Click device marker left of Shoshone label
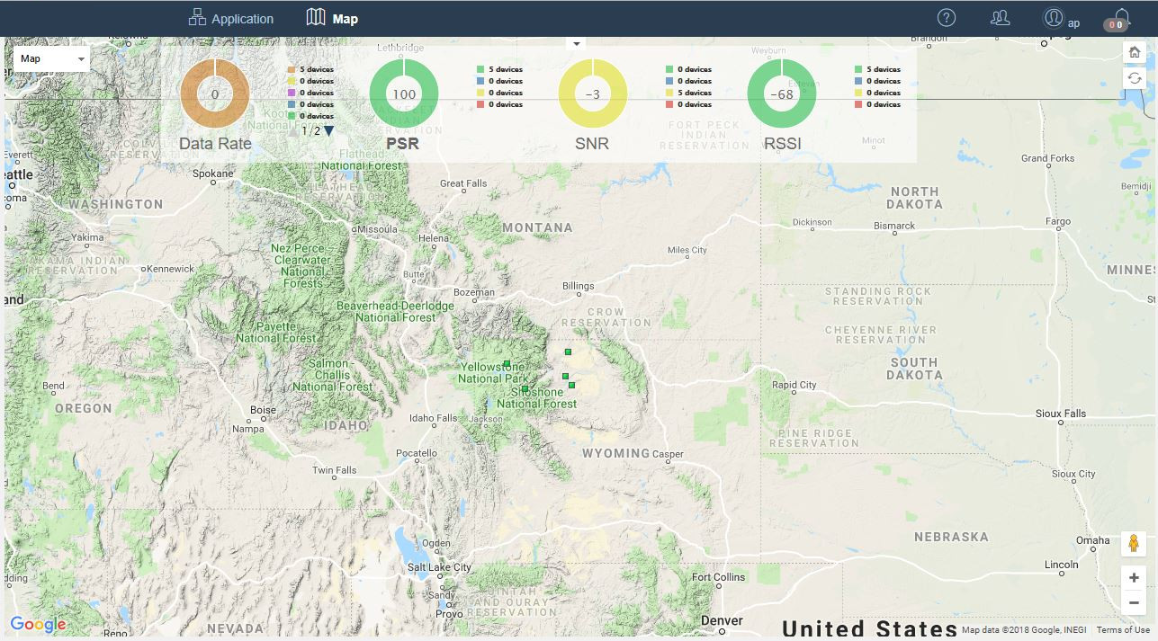This screenshot has height=641, width=1158. pyautogui.click(x=525, y=388)
